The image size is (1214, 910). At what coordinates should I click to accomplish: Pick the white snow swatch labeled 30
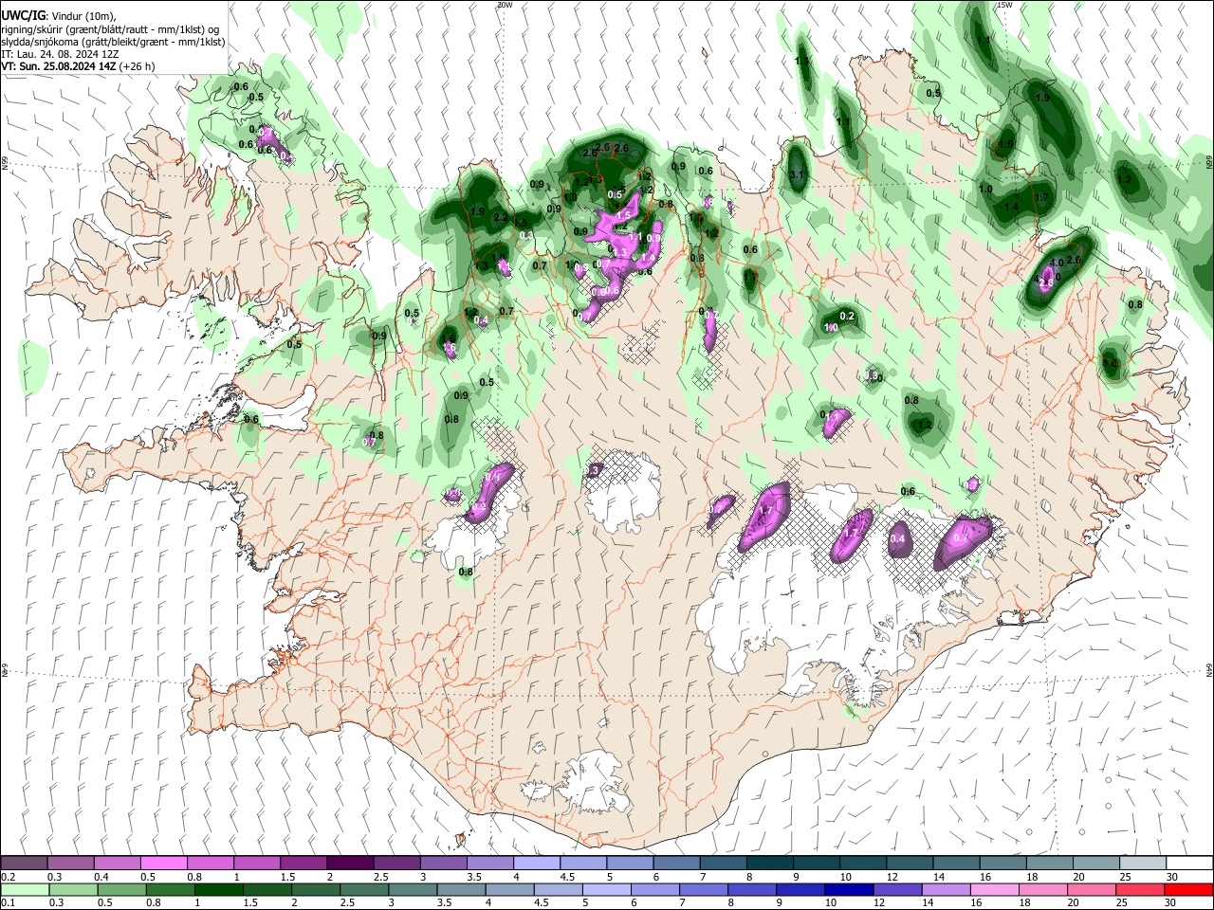1188,863
